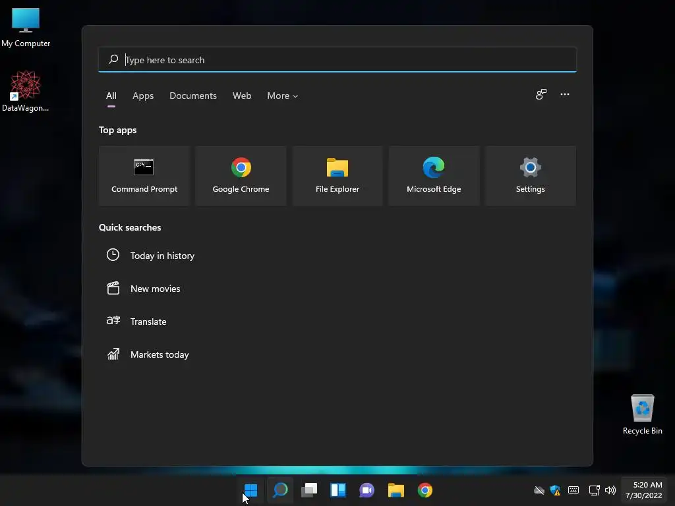Open the clock and date flyout
The height and width of the screenshot is (506, 675).
click(644, 490)
